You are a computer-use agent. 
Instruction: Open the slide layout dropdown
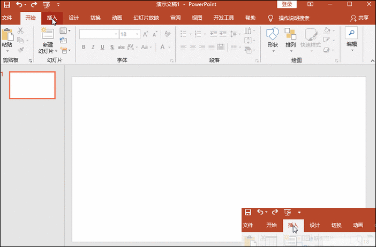pos(64,31)
